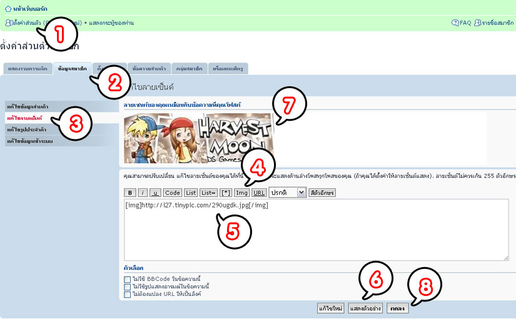Open the FAQ link
This screenshot has height=319, width=516.
click(x=465, y=23)
